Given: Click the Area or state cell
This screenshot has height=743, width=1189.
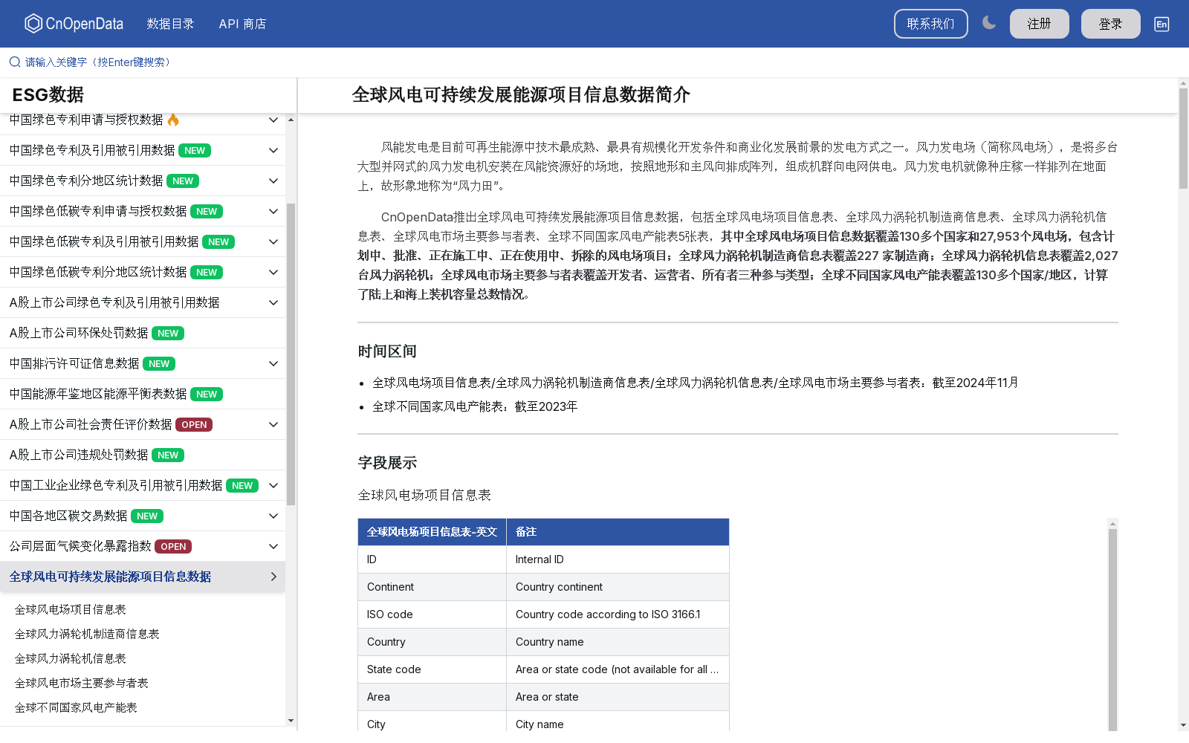Looking at the screenshot, I should (x=618, y=697).
